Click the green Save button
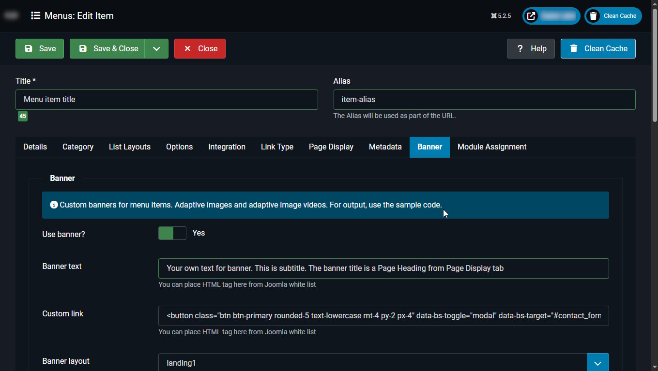This screenshot has width=658, height=371. 40,48
